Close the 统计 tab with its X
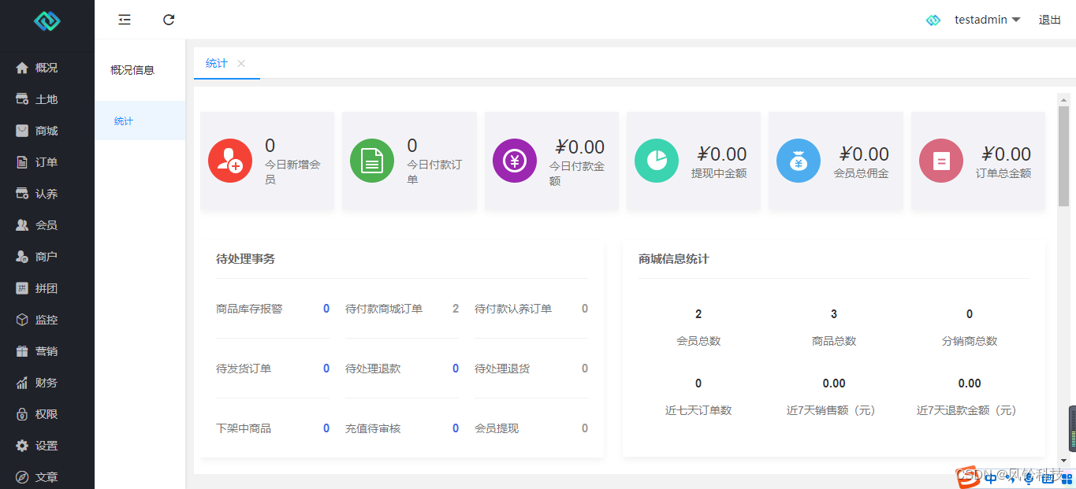This screenshot has width=1076, height=489. [x=241, y=63]
